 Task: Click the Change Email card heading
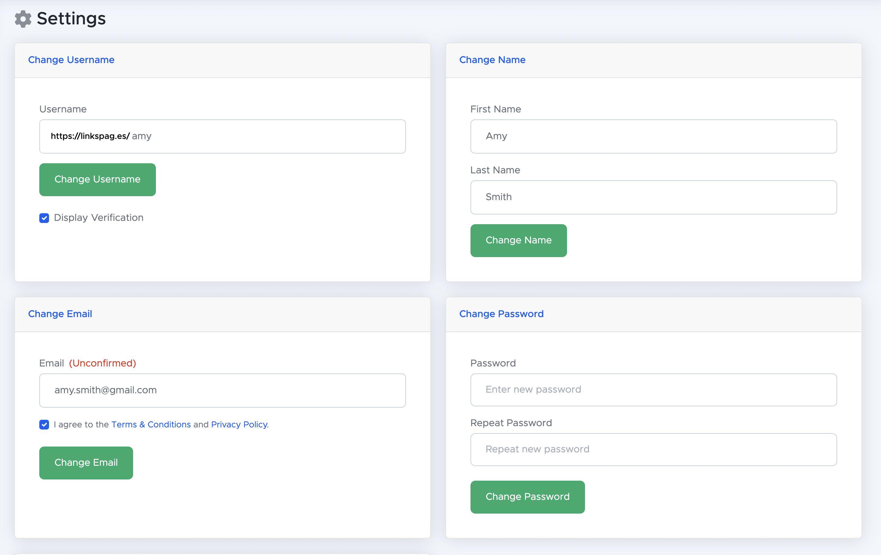[60, 314]
